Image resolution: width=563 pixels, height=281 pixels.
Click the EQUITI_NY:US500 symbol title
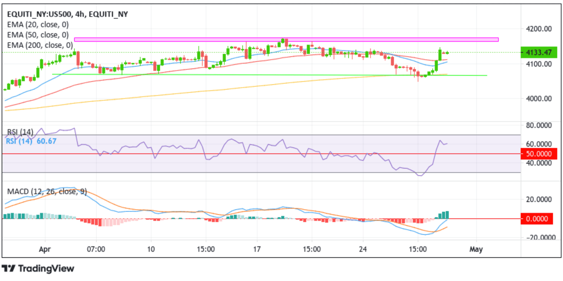click(67, 14)
